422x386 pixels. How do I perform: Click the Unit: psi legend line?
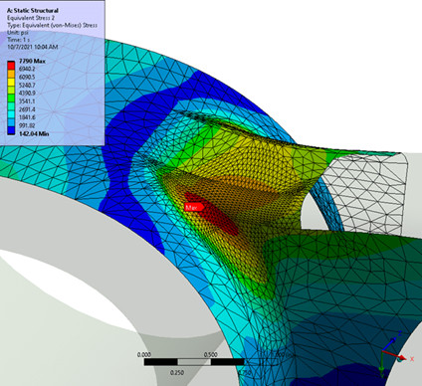18,33
